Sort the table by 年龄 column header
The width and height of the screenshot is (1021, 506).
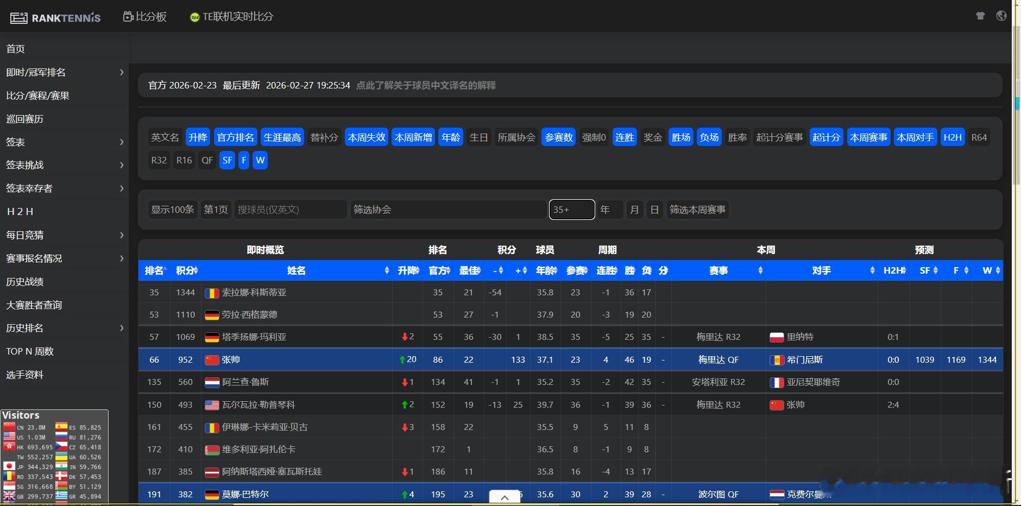[x=546, y=270]
